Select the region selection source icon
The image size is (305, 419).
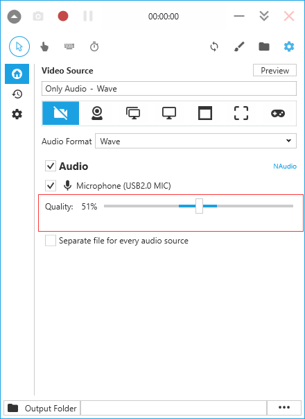tap(241, 113)
